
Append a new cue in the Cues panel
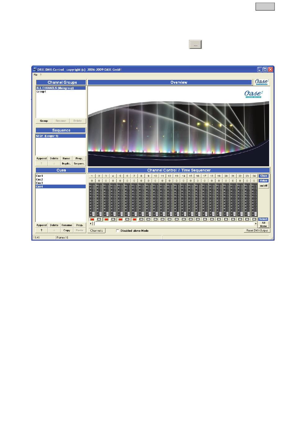(x=42, y=225)
